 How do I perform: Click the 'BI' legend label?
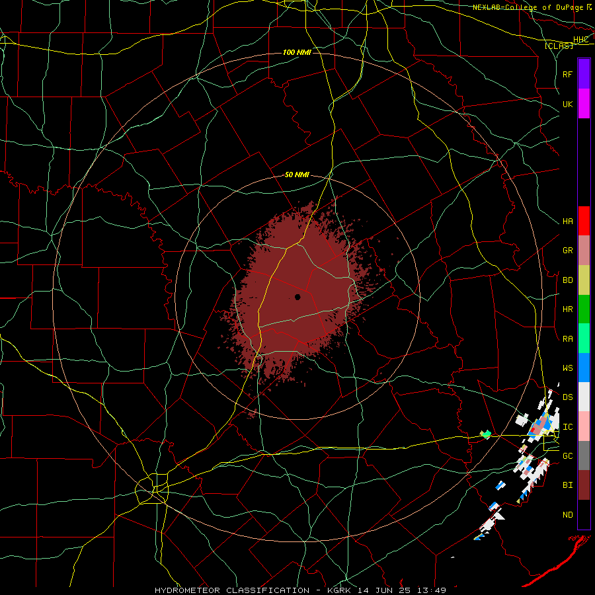pyautogui.click(x=568, y=485)
